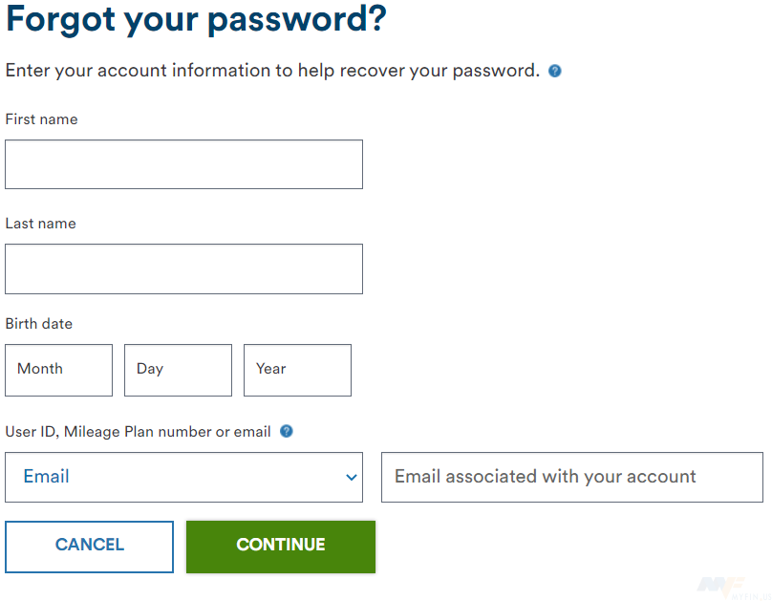Click the help icon after the intro sentence
This screenshot has height=601, width=772.
click(554, 71)
